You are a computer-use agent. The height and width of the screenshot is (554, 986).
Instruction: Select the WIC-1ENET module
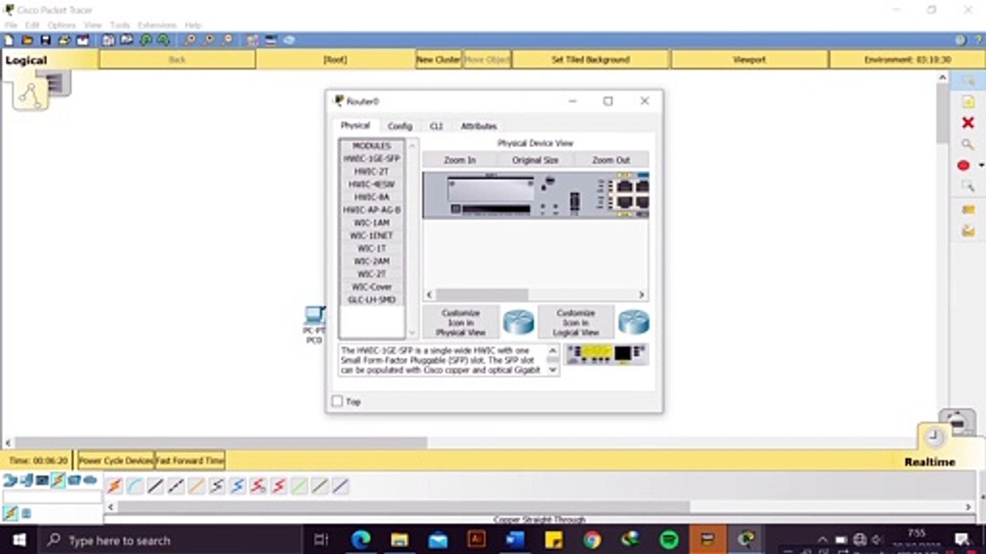372,235
